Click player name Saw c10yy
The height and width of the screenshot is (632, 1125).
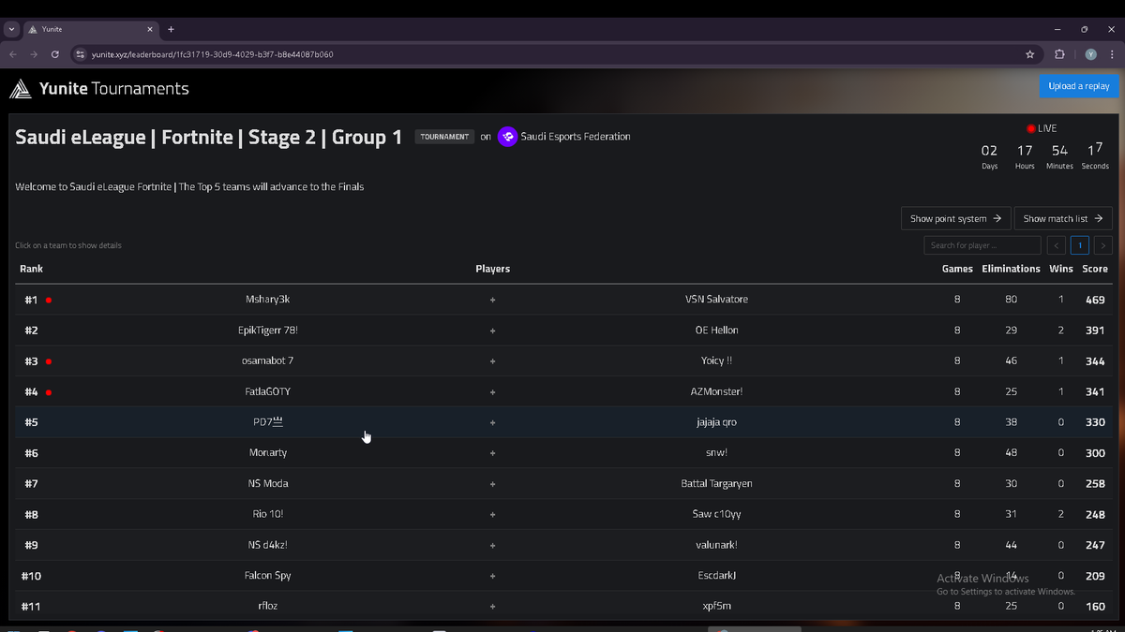click(x=716, y=514)
